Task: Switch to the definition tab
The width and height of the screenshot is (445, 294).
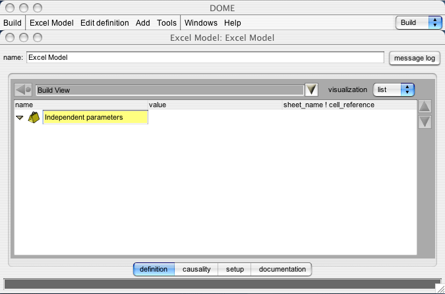Action: tap(154, 269)
